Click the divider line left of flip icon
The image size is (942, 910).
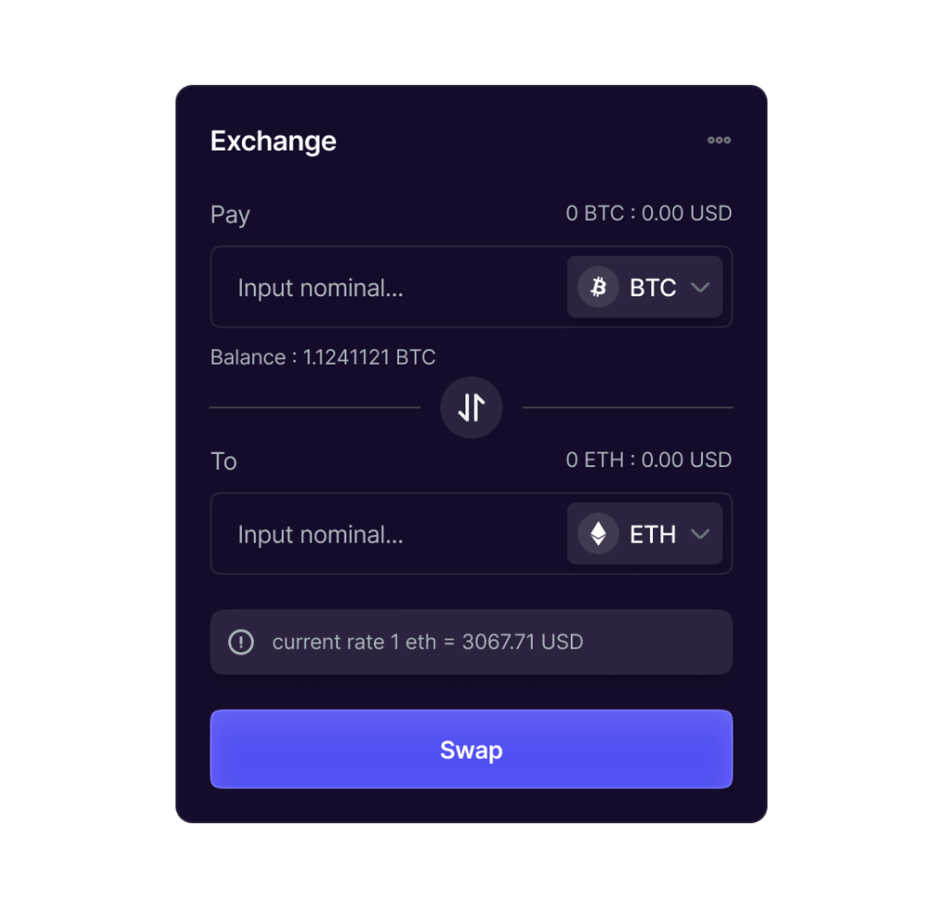(314, 407)
